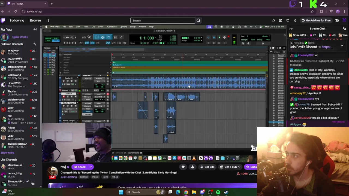Click the Pro Tools transport Stop button

point(214,38)
